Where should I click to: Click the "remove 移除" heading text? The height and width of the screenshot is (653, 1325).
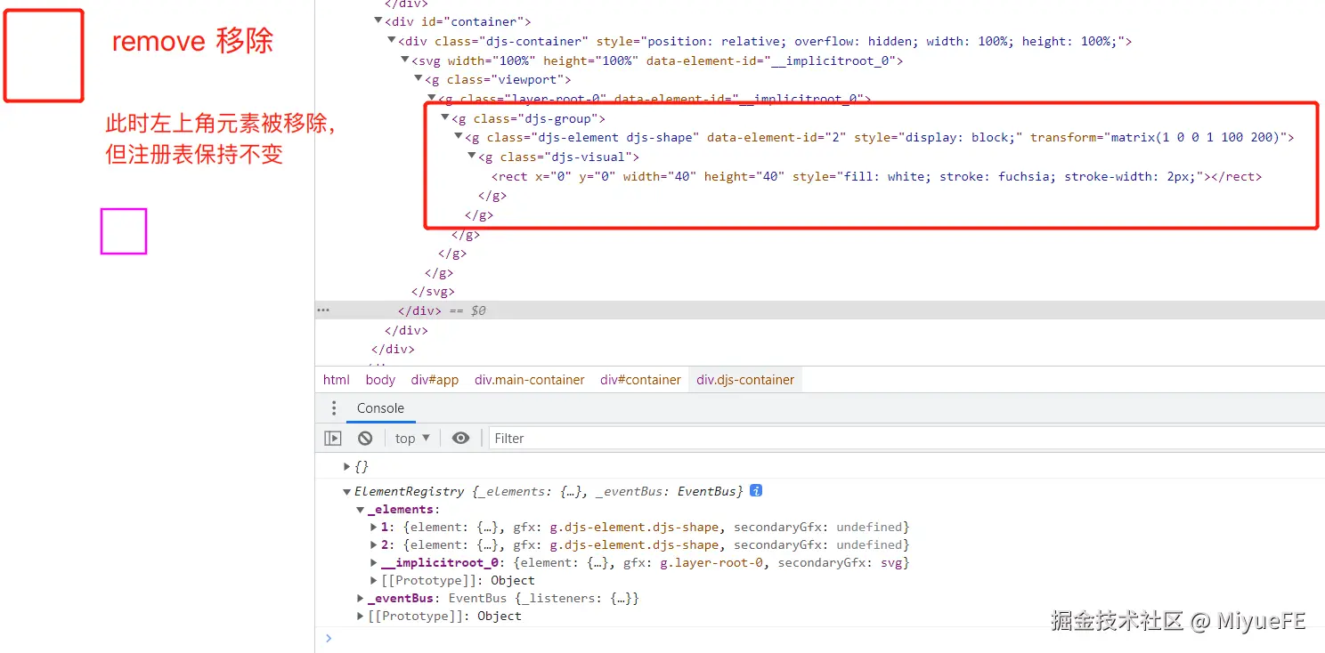[193, 41]
